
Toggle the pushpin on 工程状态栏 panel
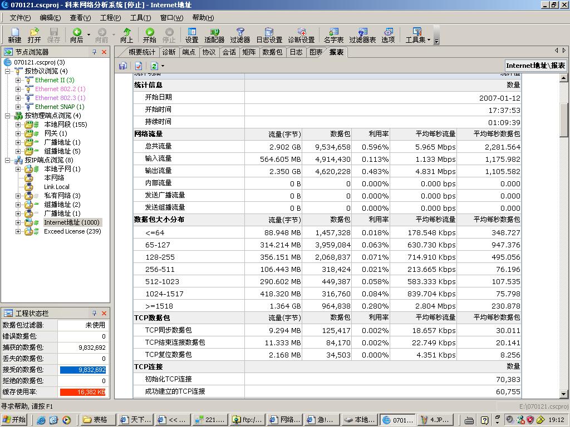tap(95, 313)
